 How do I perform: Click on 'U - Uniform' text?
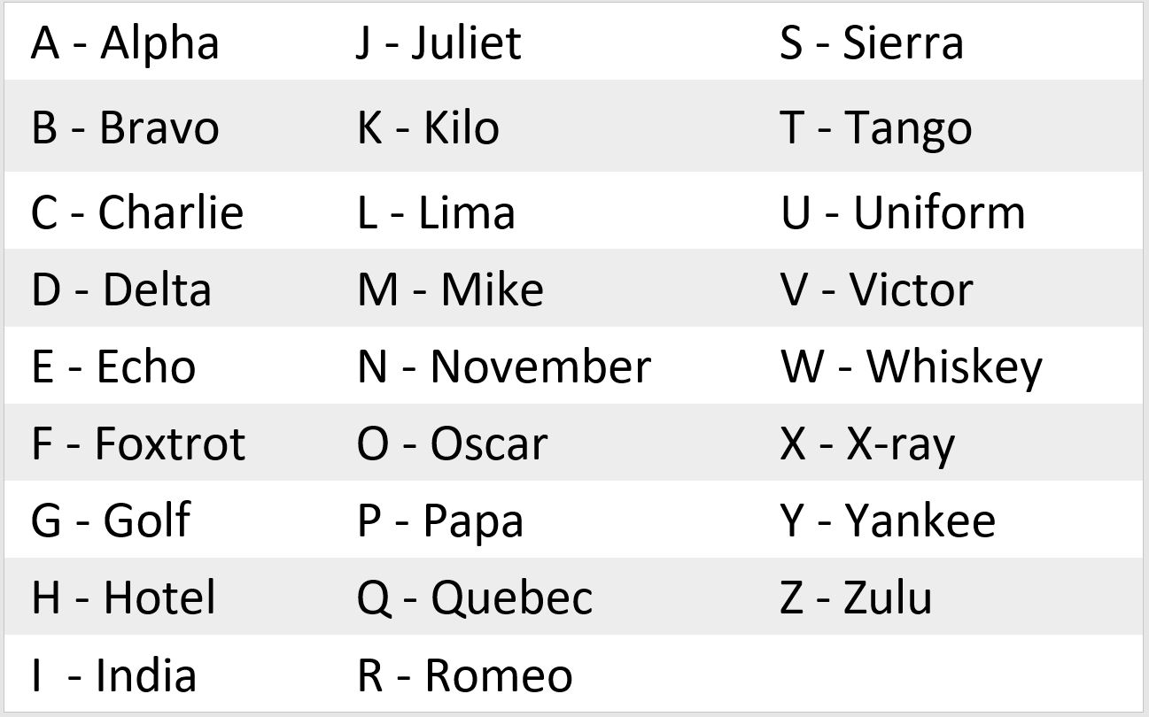pos(902,212)
